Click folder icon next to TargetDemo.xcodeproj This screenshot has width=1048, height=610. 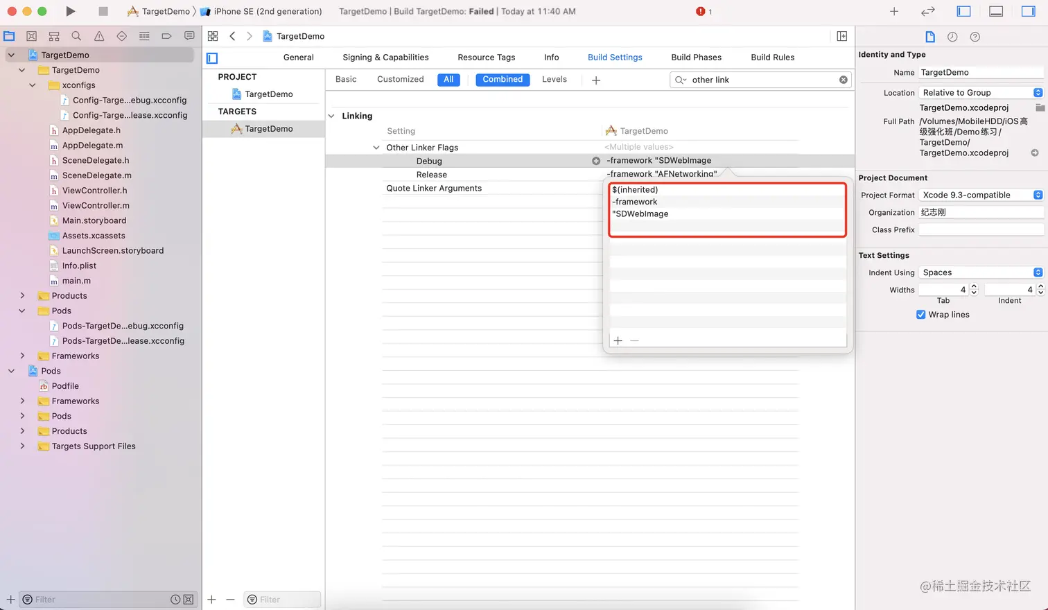(x=1040, y=107)
